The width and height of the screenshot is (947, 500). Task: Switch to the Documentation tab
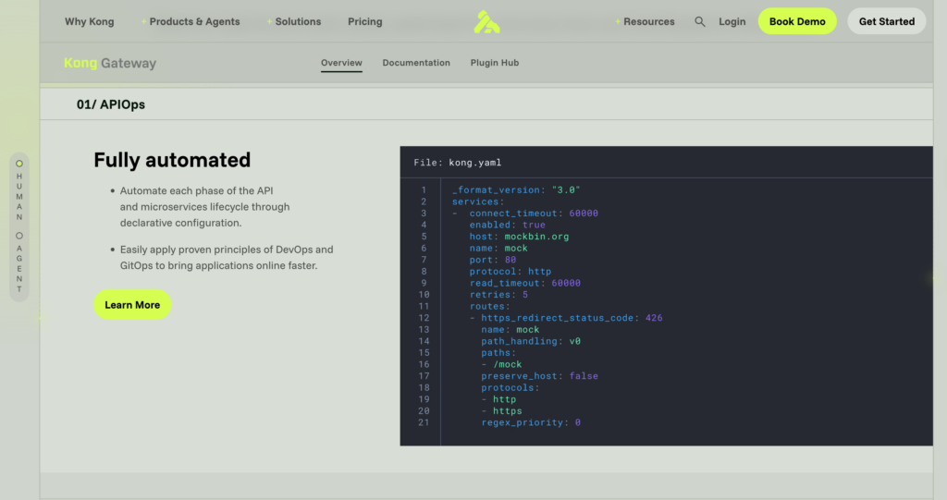pyautogui.click(x=416, y=63)
